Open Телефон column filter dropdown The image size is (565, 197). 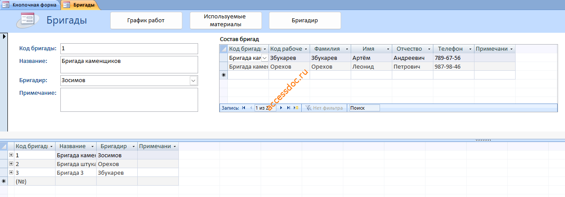pos(470,49)
